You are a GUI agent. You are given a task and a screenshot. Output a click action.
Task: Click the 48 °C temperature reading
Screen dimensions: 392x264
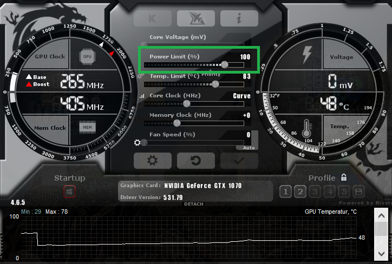point(335,103)
